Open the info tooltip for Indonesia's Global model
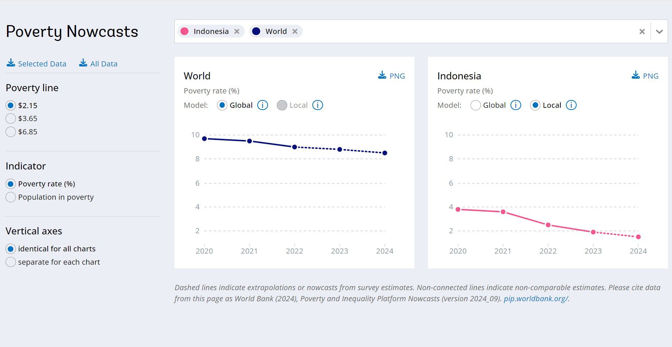672x347 pixels. pyautogui.click(x=515, y=105)
